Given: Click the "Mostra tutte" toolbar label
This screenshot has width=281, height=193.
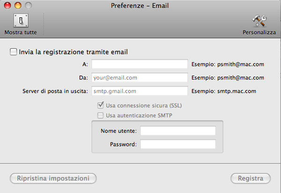Looking at the screenshot, I should (x=21, y=33).
